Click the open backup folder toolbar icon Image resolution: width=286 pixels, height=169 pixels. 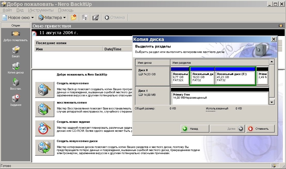pyautogui.click(x=74, y=17)
